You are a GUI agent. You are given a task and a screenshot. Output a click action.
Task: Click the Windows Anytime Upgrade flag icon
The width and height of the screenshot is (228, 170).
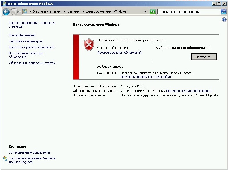coord(5,158)
